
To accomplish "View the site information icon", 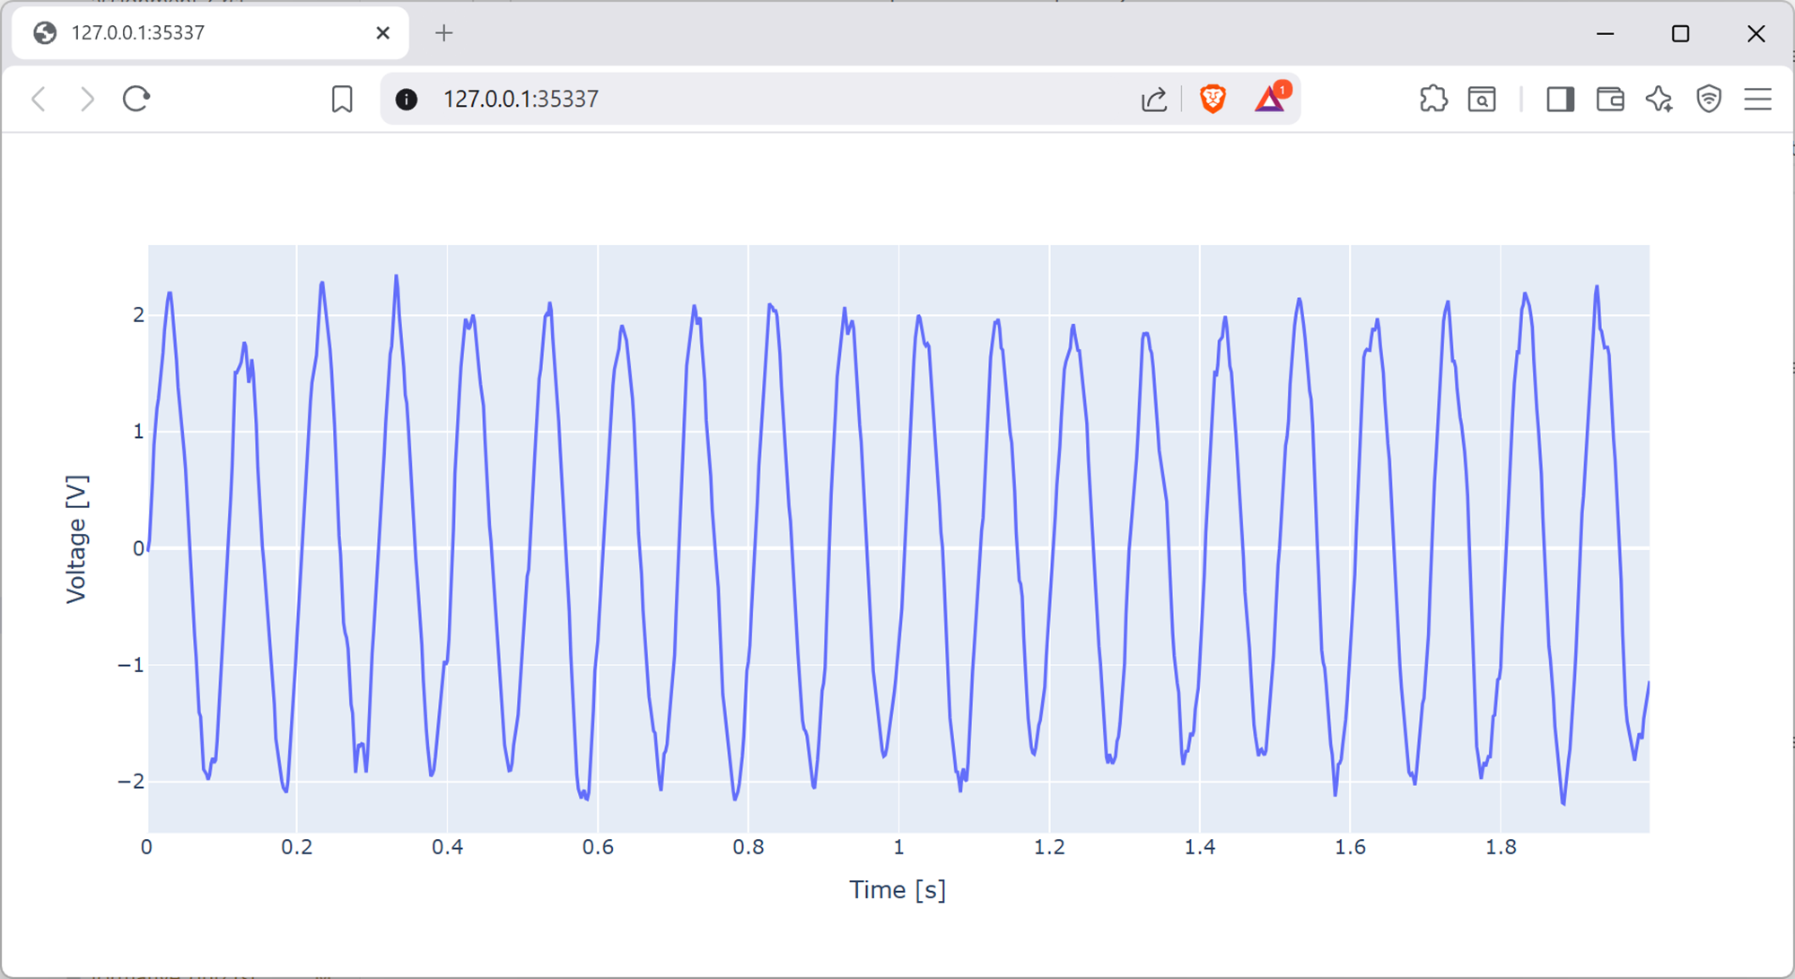I will pyautogui.click(x=407, y=99).
